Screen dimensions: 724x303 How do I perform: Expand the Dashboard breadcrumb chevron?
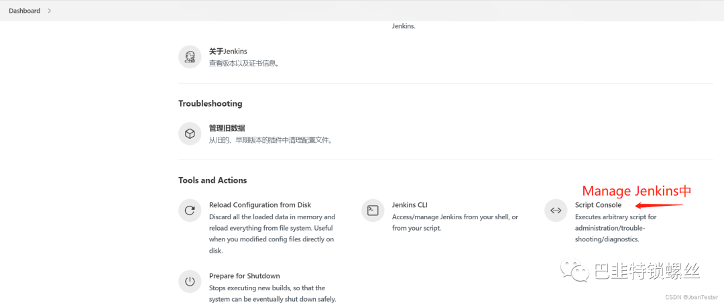(50, 11)
